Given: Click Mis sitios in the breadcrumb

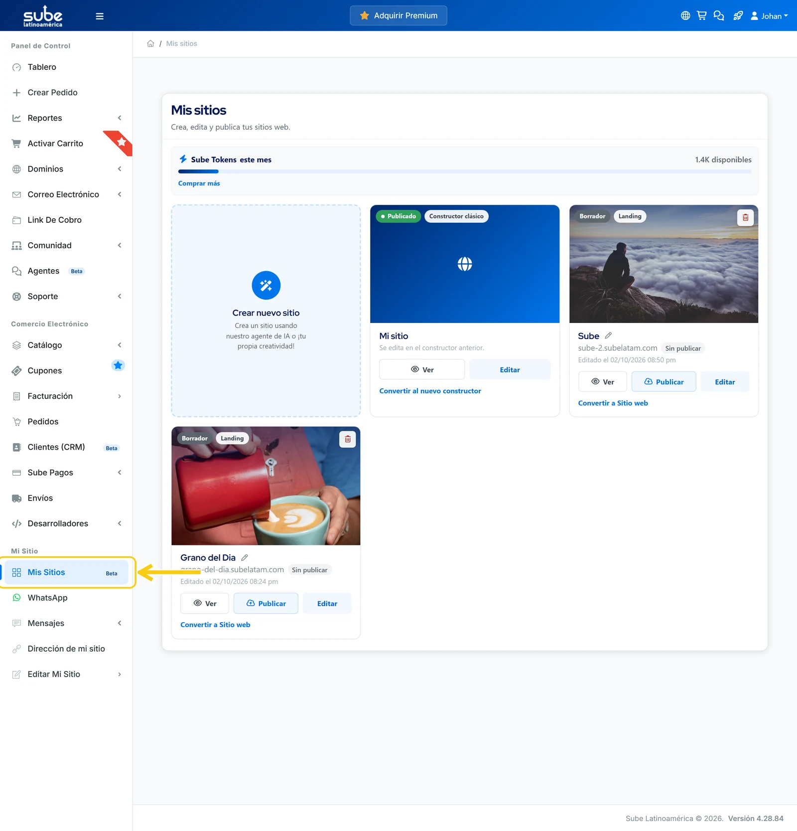Looking at the screenshot, I should (181, 43).
